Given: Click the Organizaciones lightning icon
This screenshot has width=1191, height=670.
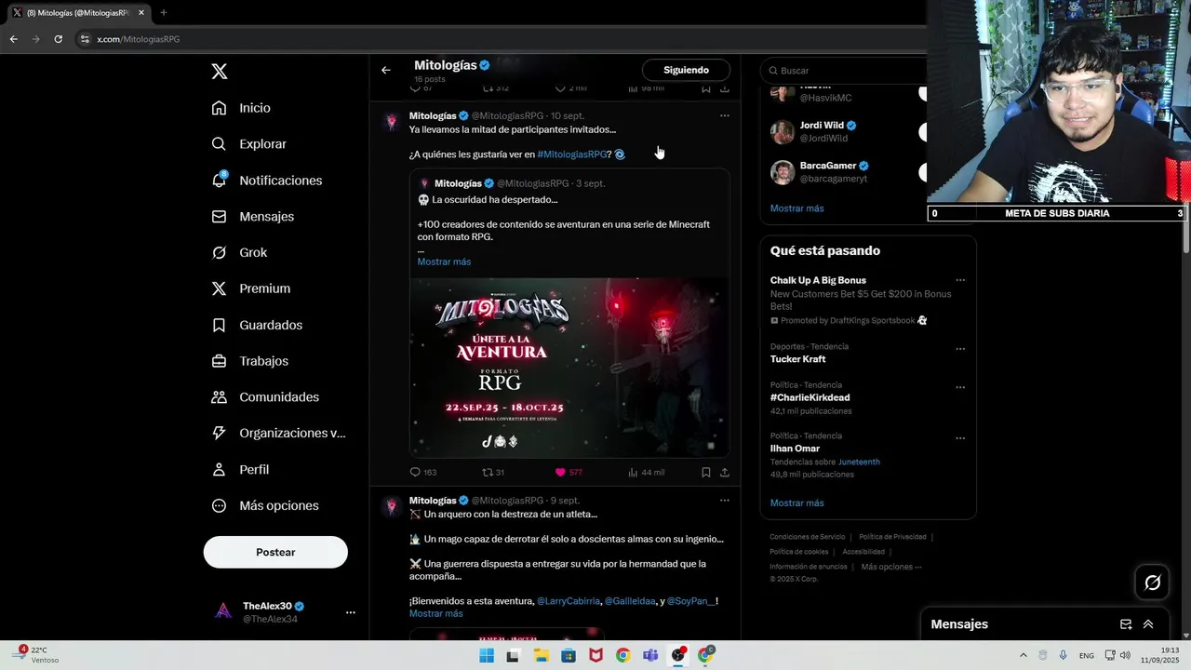Looking at the screenshot, I should coord(219,433).
